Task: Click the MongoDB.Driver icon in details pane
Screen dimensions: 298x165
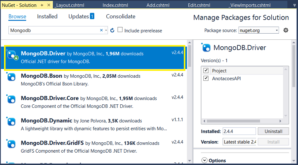Action: tap(206, 47)
